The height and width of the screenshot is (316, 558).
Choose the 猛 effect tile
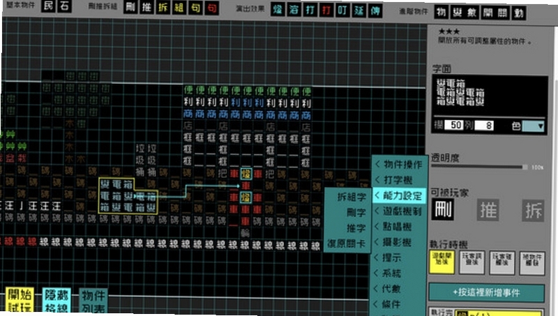pos(359,11)
